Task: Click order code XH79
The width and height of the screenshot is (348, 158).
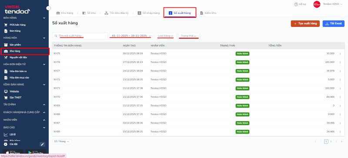Action: tap(57, 54)
